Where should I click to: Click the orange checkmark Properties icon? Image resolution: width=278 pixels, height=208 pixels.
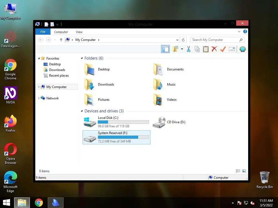coord(223,49)
